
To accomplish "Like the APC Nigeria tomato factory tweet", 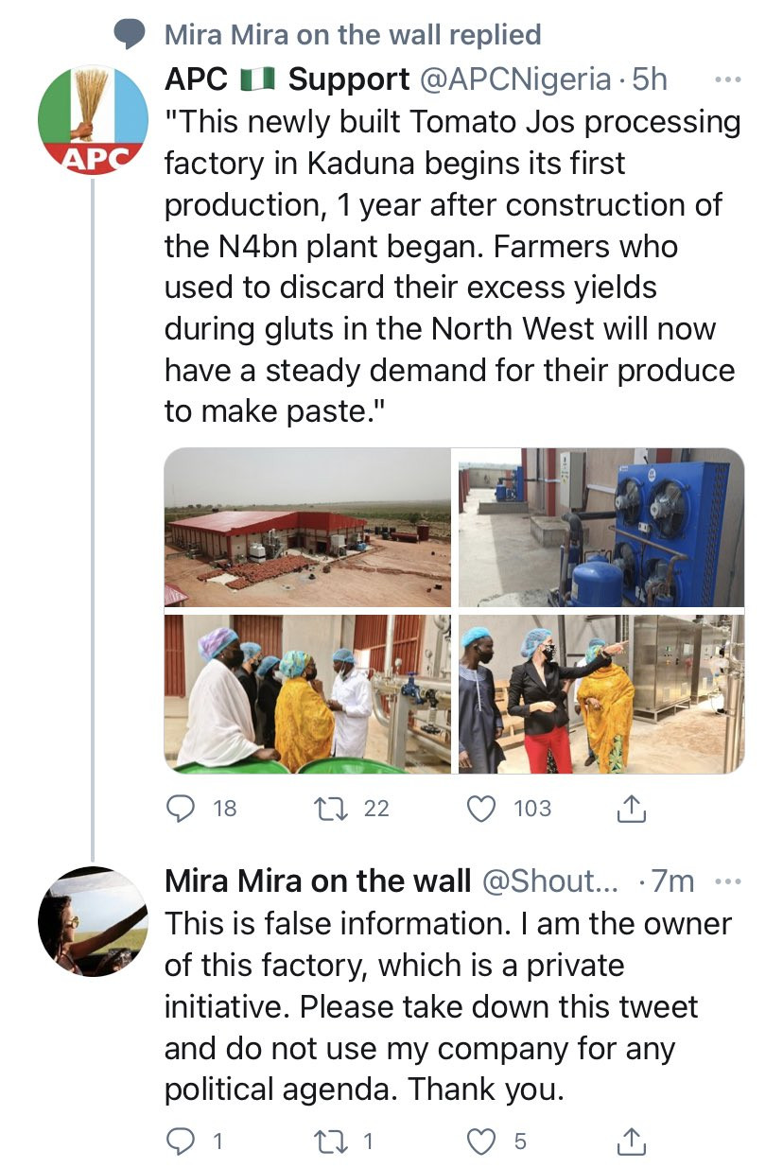I will tap(482, 808).
